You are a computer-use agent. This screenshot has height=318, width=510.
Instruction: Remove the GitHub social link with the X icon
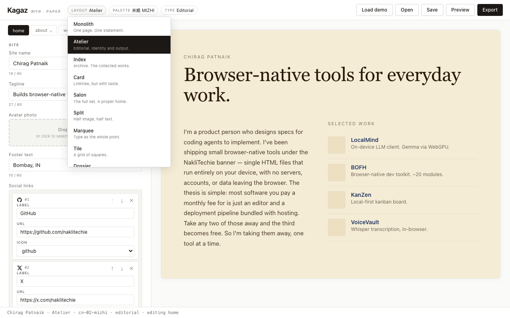(x=131, y=200)
